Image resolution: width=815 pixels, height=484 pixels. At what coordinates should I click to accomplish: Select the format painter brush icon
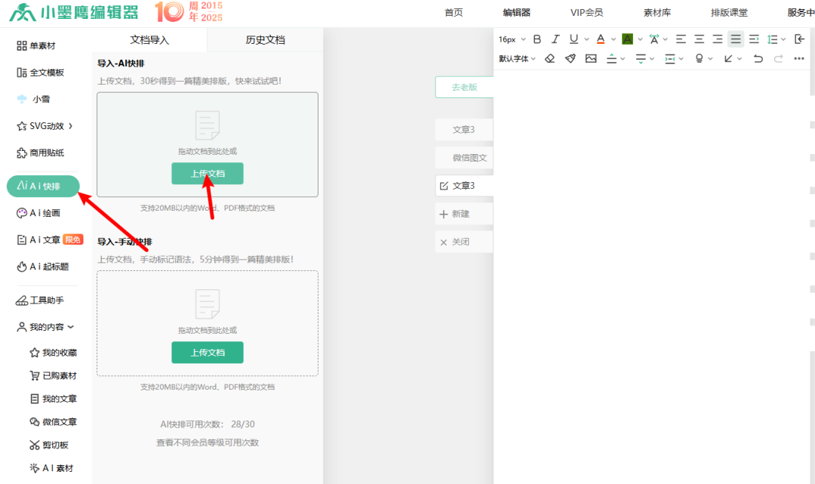tap(570, 59)
